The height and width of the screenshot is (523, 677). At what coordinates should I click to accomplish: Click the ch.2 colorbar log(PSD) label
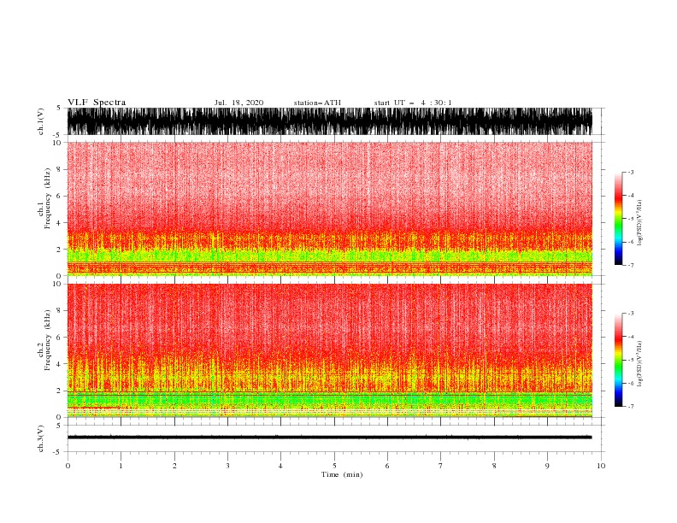point(639,364)
